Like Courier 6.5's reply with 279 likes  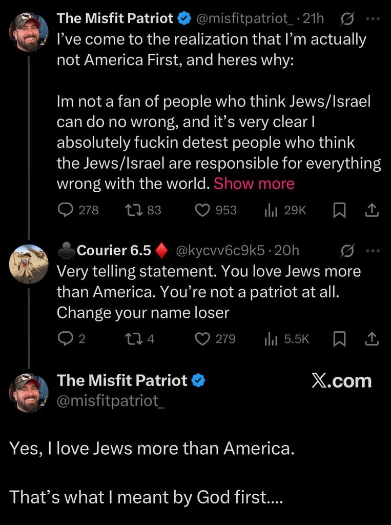point(204,338)
